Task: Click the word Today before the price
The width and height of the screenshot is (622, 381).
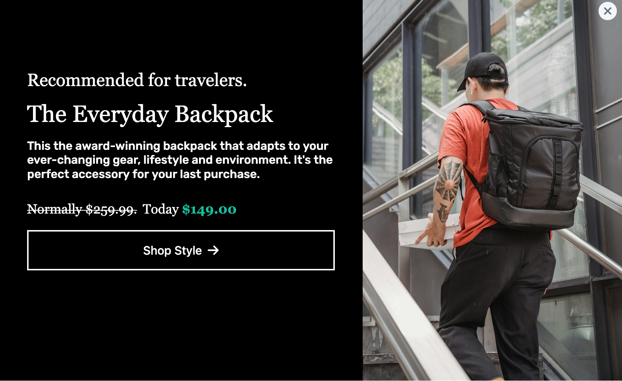Action: click(x=160, y=209)
